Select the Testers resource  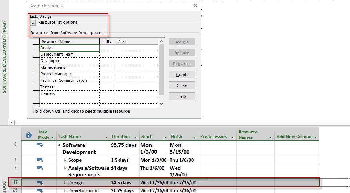pyautogui.click(x=69, y=87)
